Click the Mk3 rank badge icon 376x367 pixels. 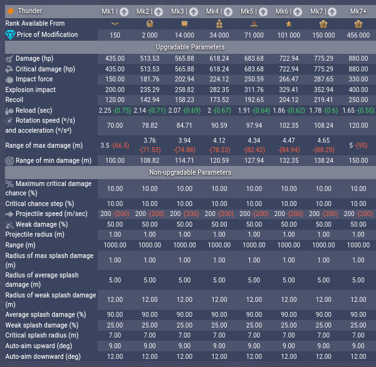[x=184, y=24]
